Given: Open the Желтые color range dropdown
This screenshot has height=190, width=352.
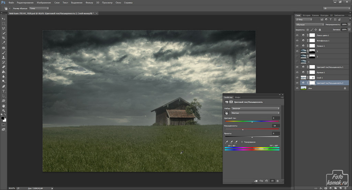Looking at the screenshot, I should (x=255, y=113).
